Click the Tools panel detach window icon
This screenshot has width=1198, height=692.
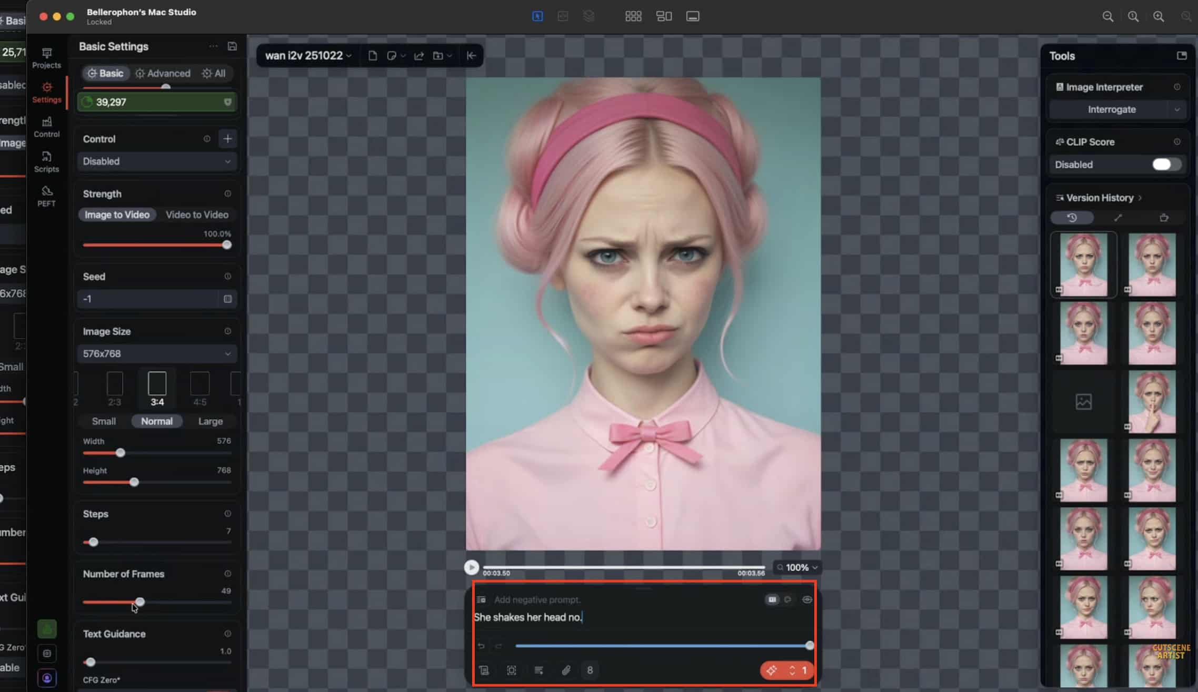pyautogui.click(x=1182, y=56)
